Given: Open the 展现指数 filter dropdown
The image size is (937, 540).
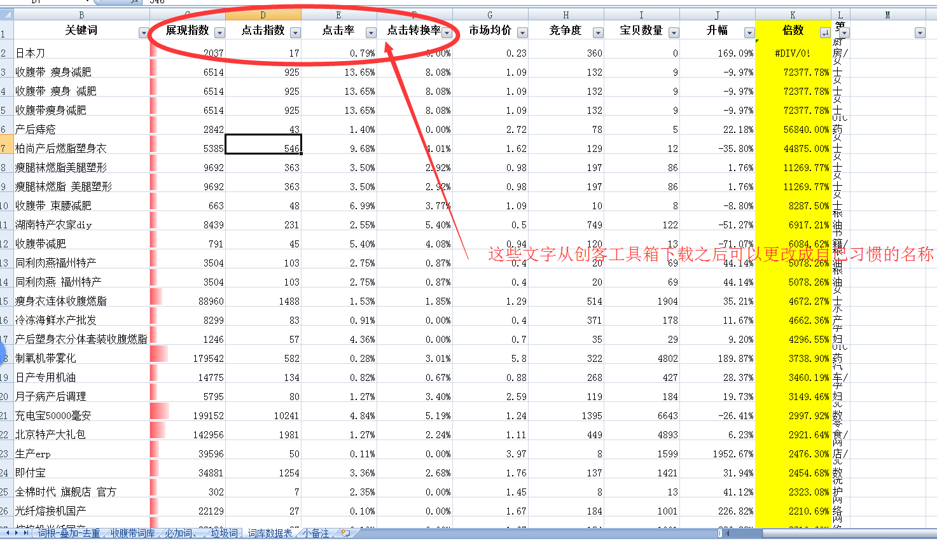Looking at the screenshot, I should 219,33.
